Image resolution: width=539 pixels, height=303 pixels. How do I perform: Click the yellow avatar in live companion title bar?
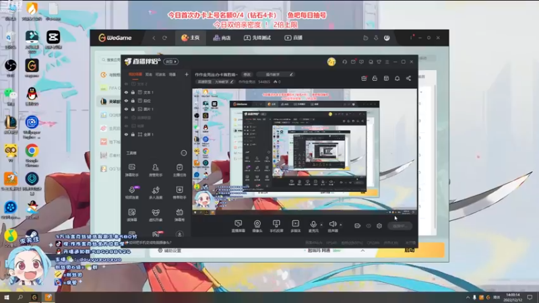(331, 62)
